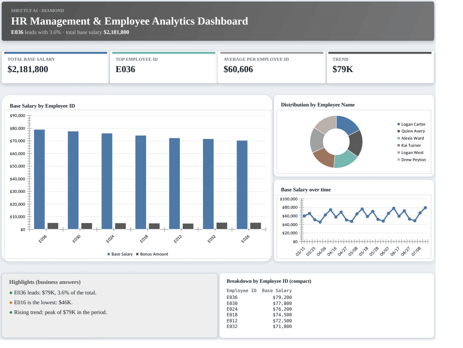Click the Trend $79K card

coord(380,67)
